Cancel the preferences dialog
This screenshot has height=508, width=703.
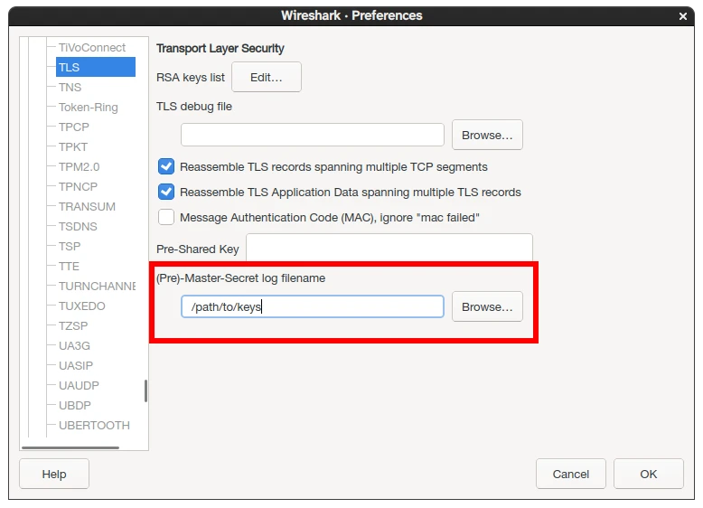point(570,474)
